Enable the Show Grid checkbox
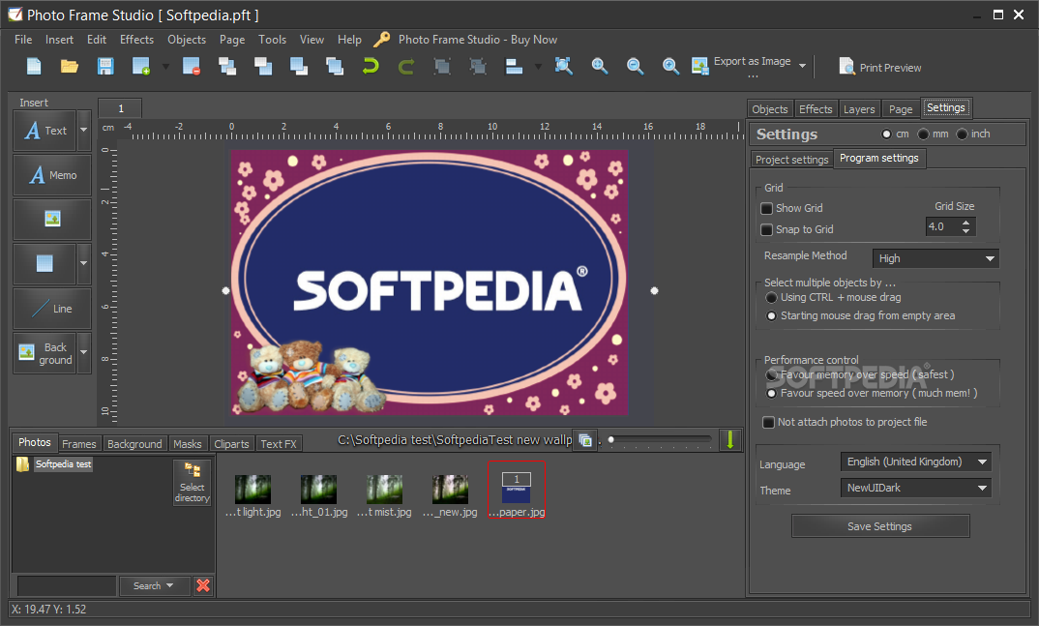The height and width of the screenshot is (626, 1039). (x=766, y=209)
